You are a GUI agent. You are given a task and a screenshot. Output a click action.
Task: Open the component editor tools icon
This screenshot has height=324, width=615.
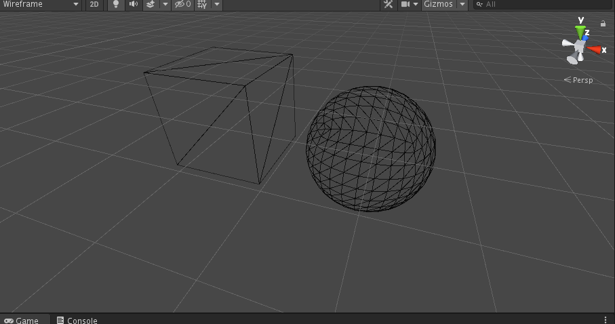389,4
